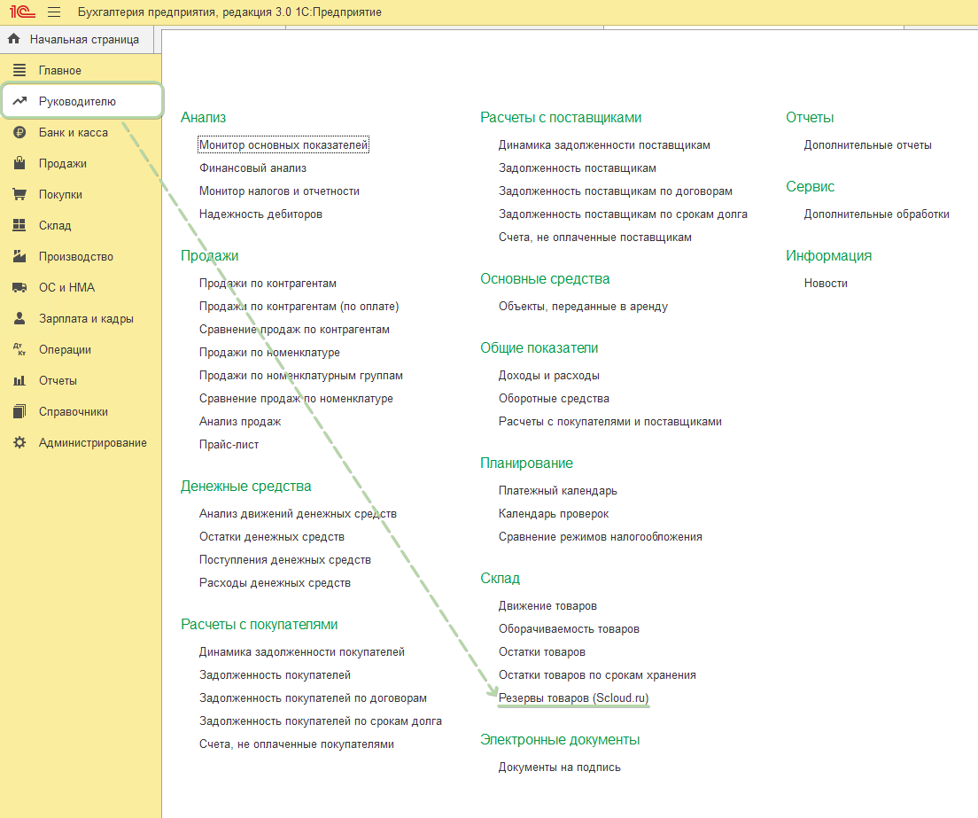Open Оборачиваемость товаров report
The width and height of the screenshot is (978, 818).
point(569,629)
